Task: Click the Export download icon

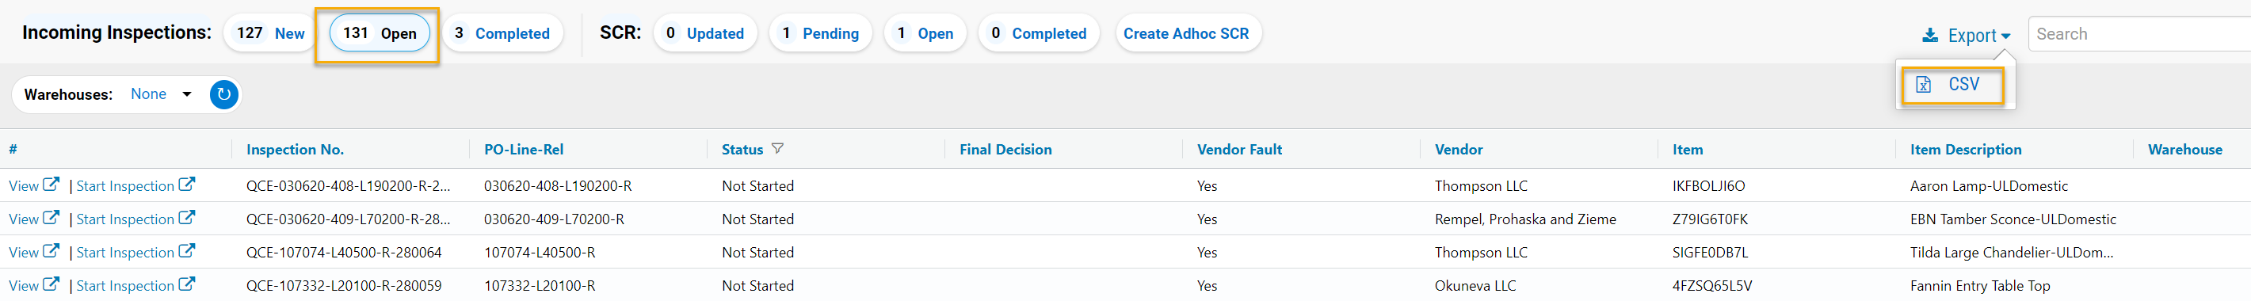Action: [x=1930, y=35]
